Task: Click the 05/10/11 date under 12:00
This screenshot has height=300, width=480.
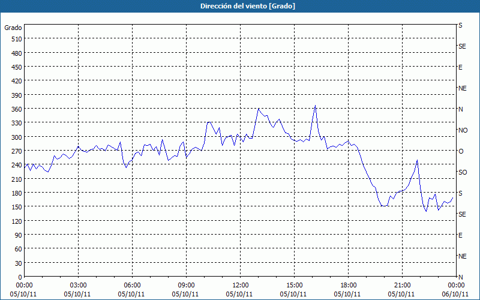Action: pyautogui.click(x=239, y=294)
